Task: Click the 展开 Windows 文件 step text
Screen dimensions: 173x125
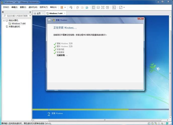Action: tap(65, 46)
